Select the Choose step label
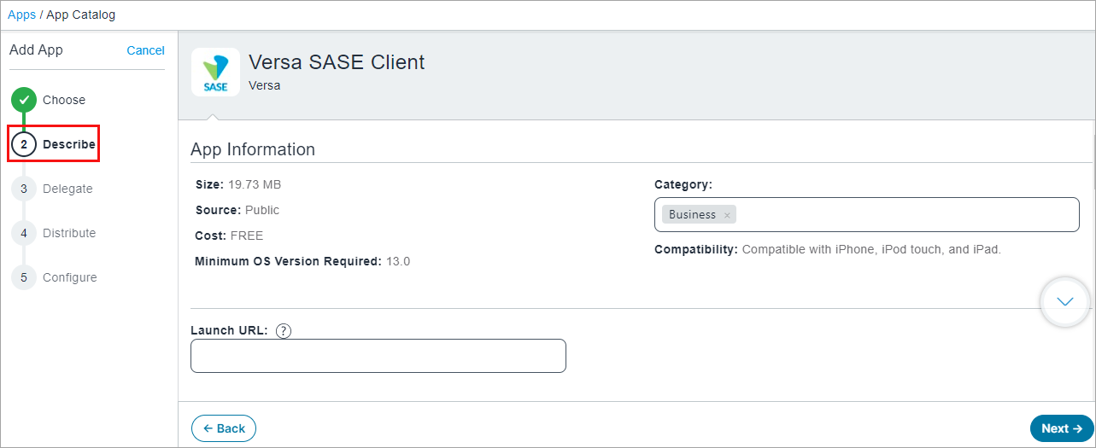 (64, 100)
